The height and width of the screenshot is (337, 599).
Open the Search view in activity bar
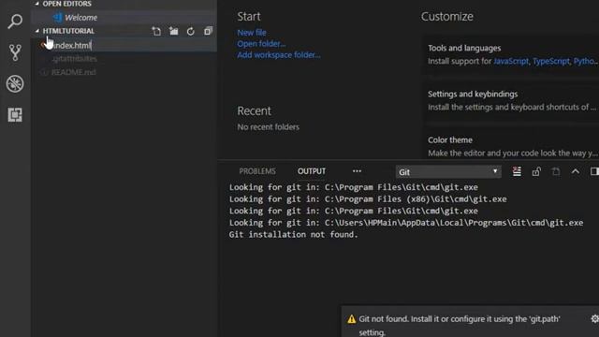15,22
